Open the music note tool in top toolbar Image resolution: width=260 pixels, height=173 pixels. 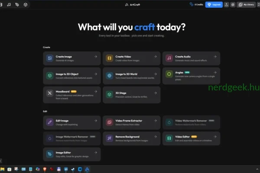(x=9, y=5)
